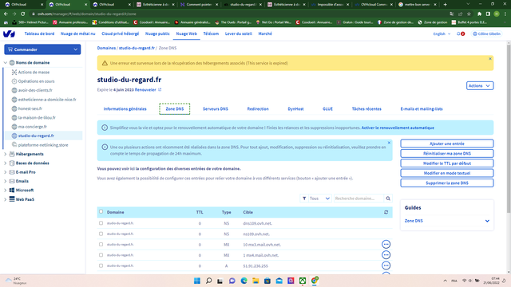This screenshot has width=511, height=287.
Task: Open the Actions dropdown for the domain
Action: [480, 85]
